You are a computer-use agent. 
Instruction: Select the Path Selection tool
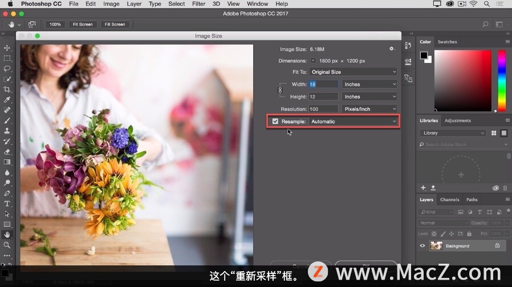pyautogui.click(x=7, y=214)
